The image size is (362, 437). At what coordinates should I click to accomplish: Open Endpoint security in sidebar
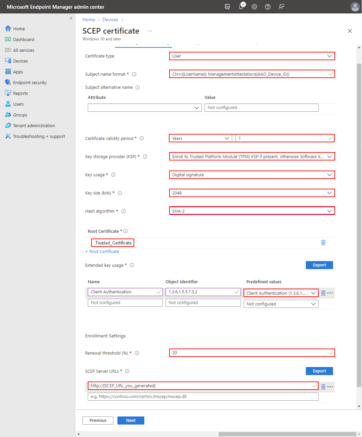[x=30, y=83]
